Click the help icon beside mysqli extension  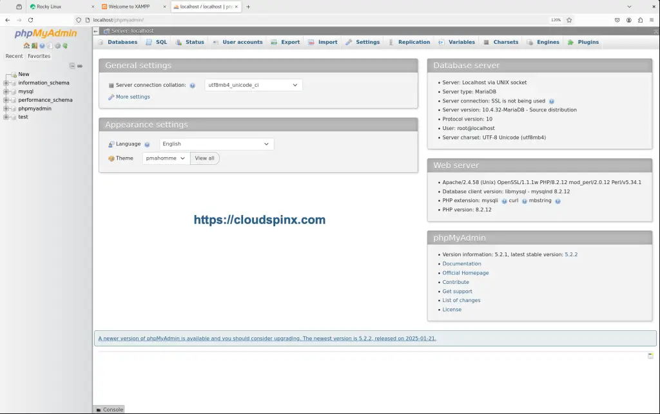click(504, 200)
